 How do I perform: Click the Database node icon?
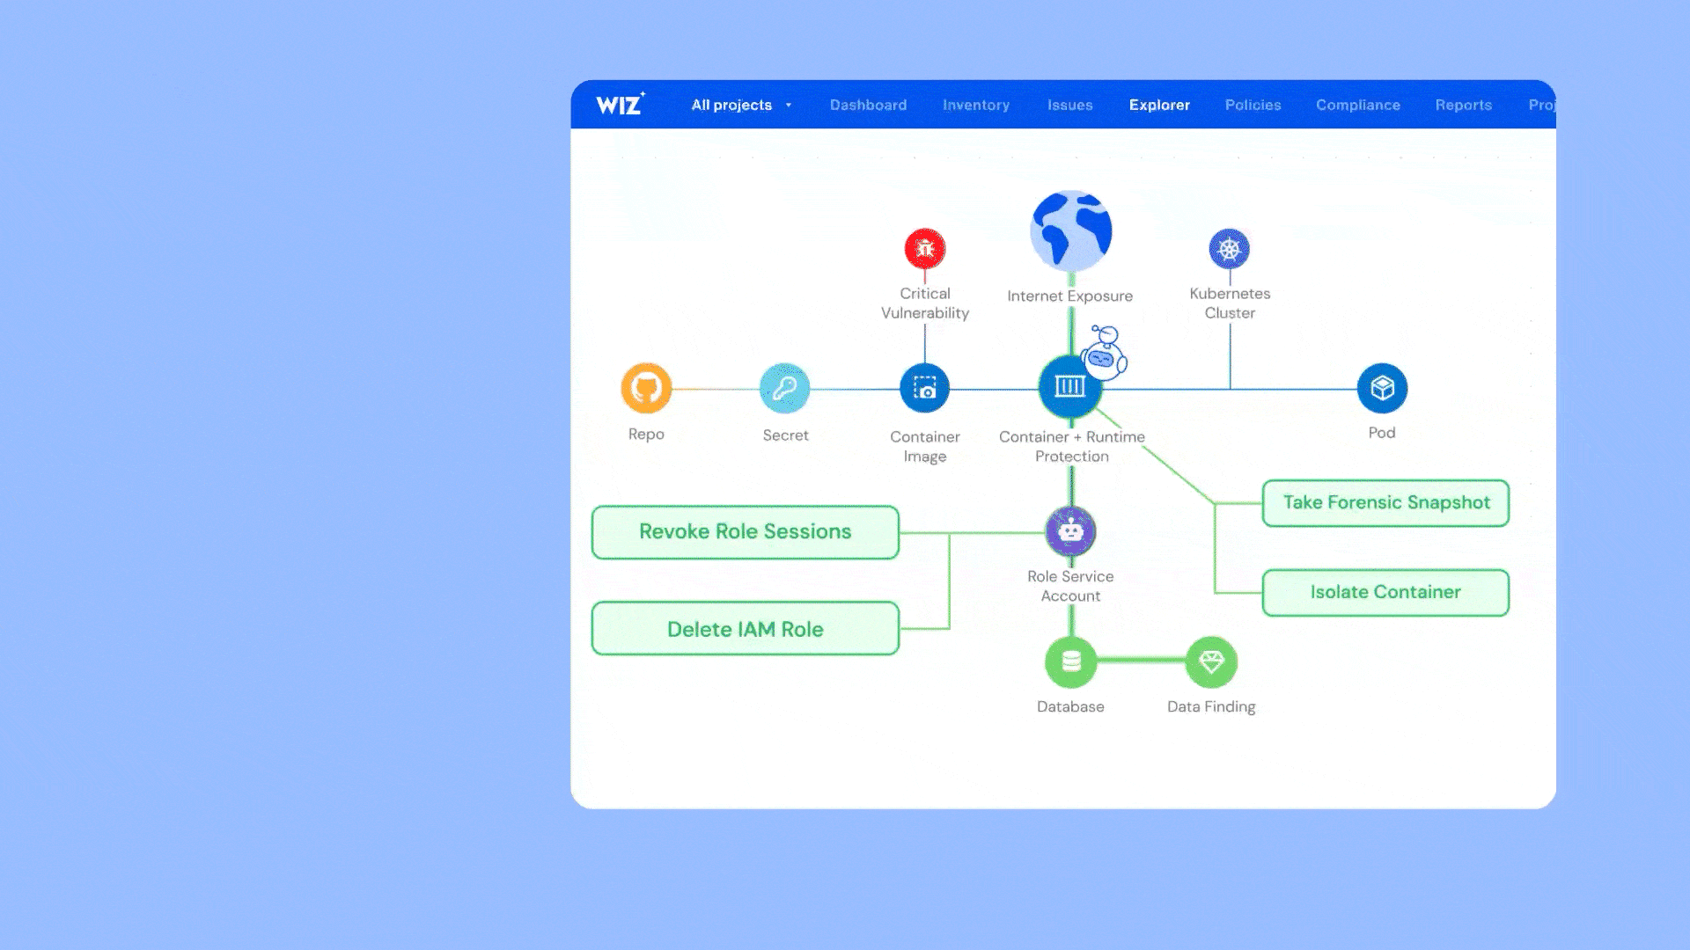pyautogui.click(x=1070, y=661)
